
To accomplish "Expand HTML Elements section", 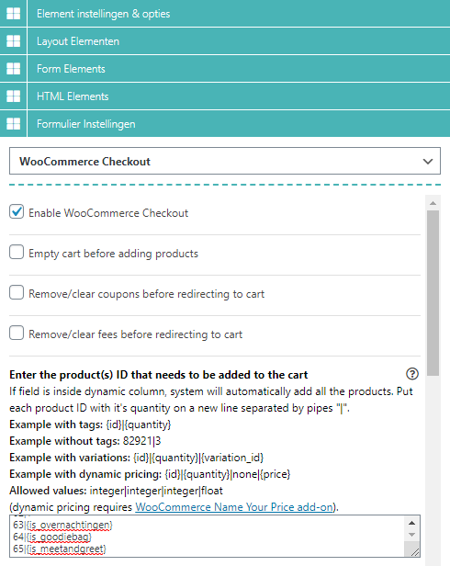I will click(x=239, y=96).
